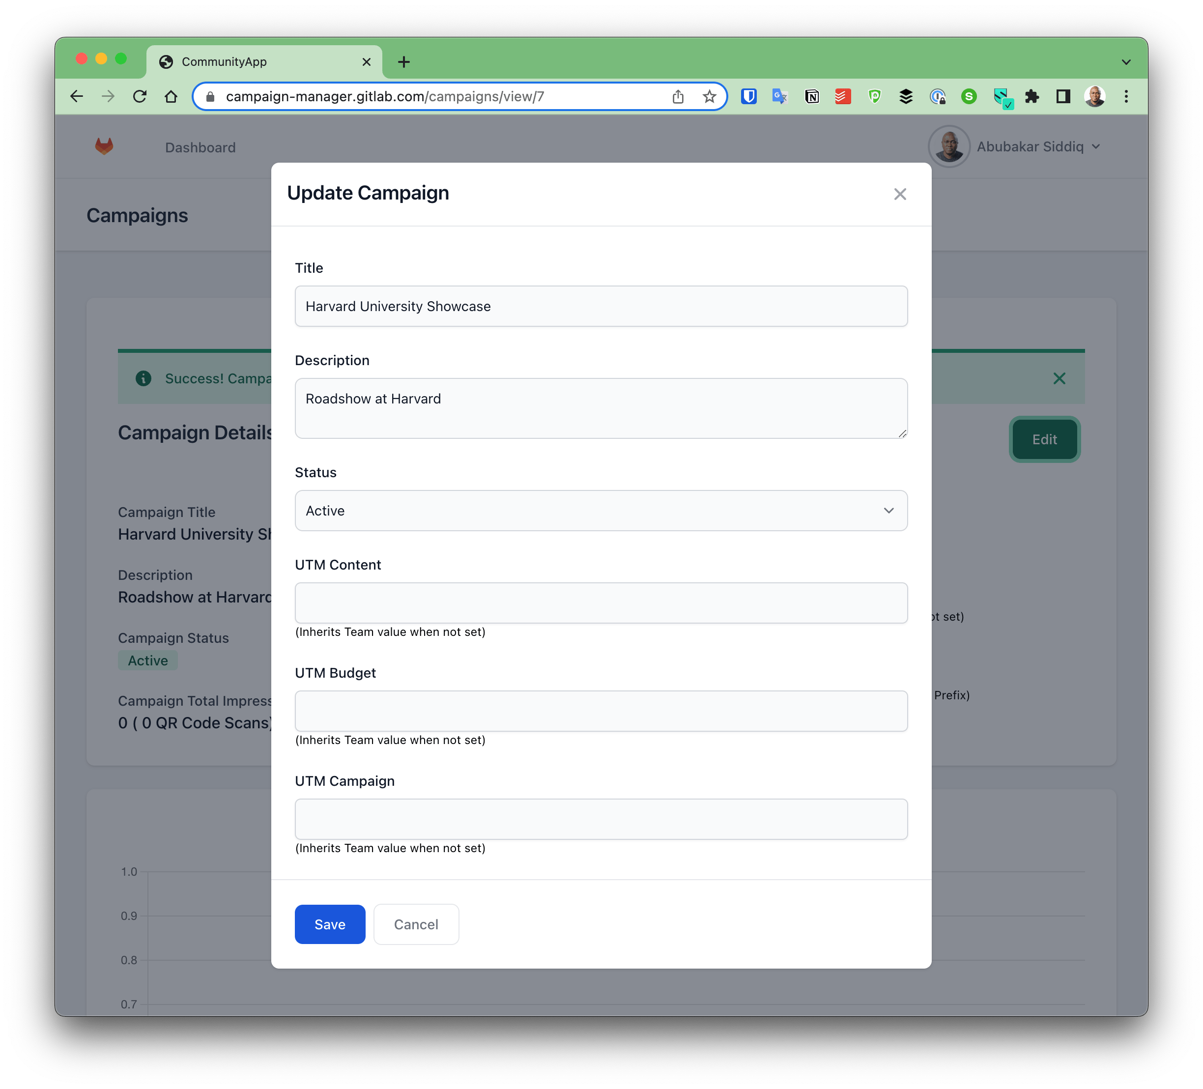1203x1089 pixels.
Task: Close the Update Campaign dialog with X
Action: point(900,194)
